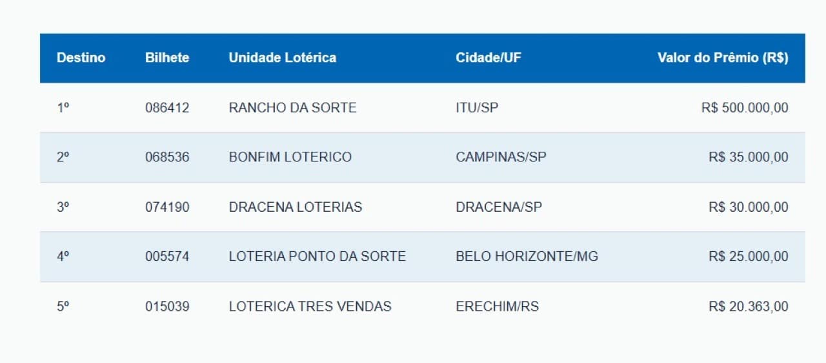Click the R$ 30.000,00 prize value
This screenshot has width=826, height=363.
748,207
